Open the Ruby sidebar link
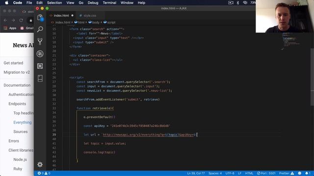This screenshot has height=176, width=314. coord(18,169)
